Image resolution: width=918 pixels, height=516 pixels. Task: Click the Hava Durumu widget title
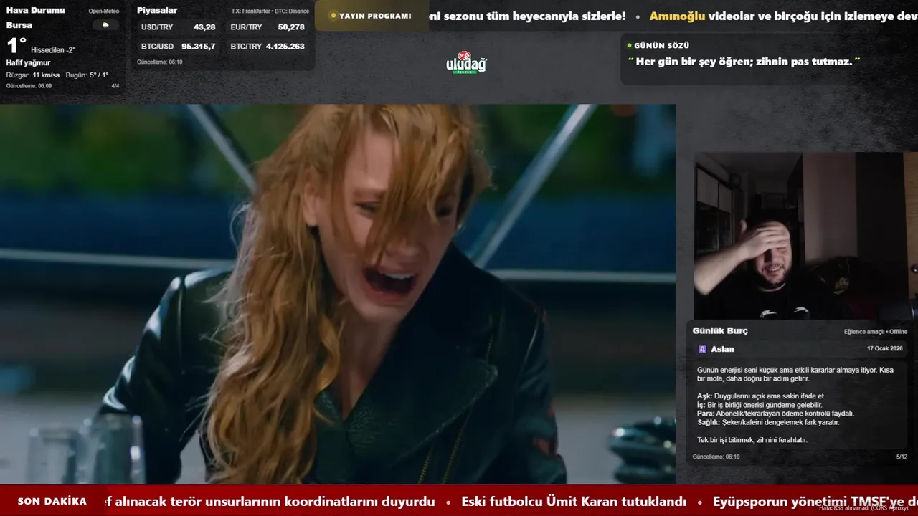coord(35,10)
